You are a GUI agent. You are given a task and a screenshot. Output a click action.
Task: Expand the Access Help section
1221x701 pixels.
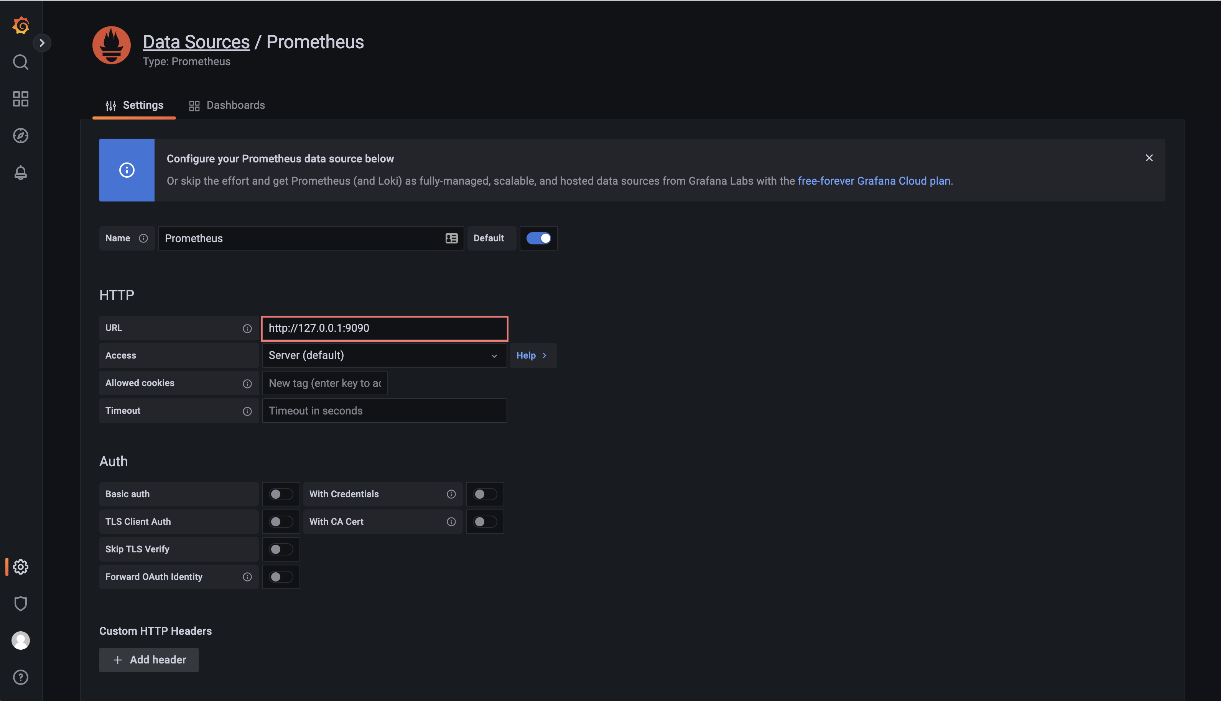[533, 355]
